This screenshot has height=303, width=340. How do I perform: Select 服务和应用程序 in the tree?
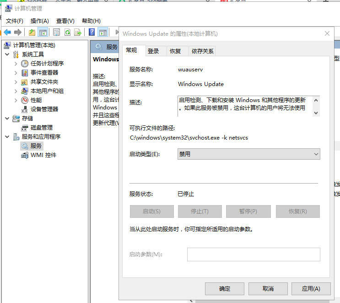[x=41, y=137]
